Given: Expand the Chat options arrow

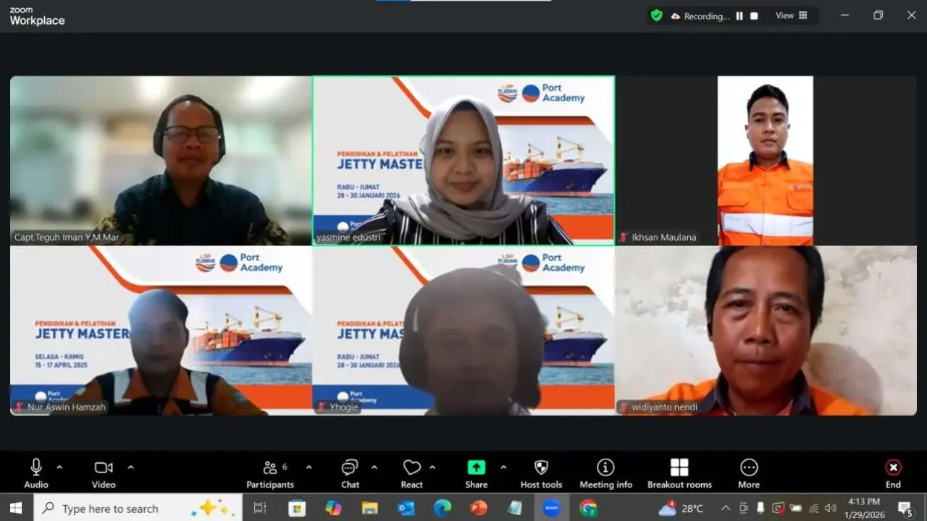Looking at the screenshot, I should click(x=374, y=467).
